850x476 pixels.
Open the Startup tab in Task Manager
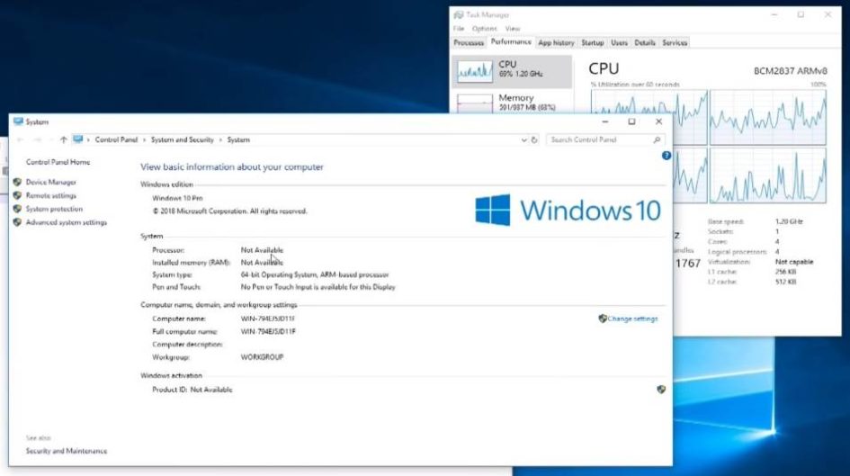(x=592, y=42)
